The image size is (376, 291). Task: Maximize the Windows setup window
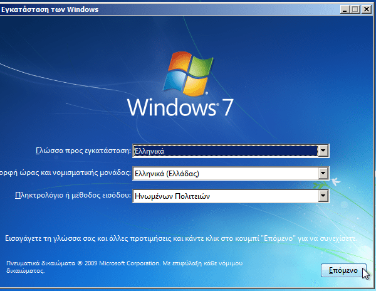point(355,9)
